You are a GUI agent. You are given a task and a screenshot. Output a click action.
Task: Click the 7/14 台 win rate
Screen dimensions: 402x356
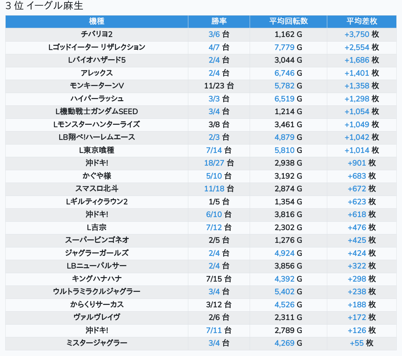pyautogui.click(x=219, y=150)
